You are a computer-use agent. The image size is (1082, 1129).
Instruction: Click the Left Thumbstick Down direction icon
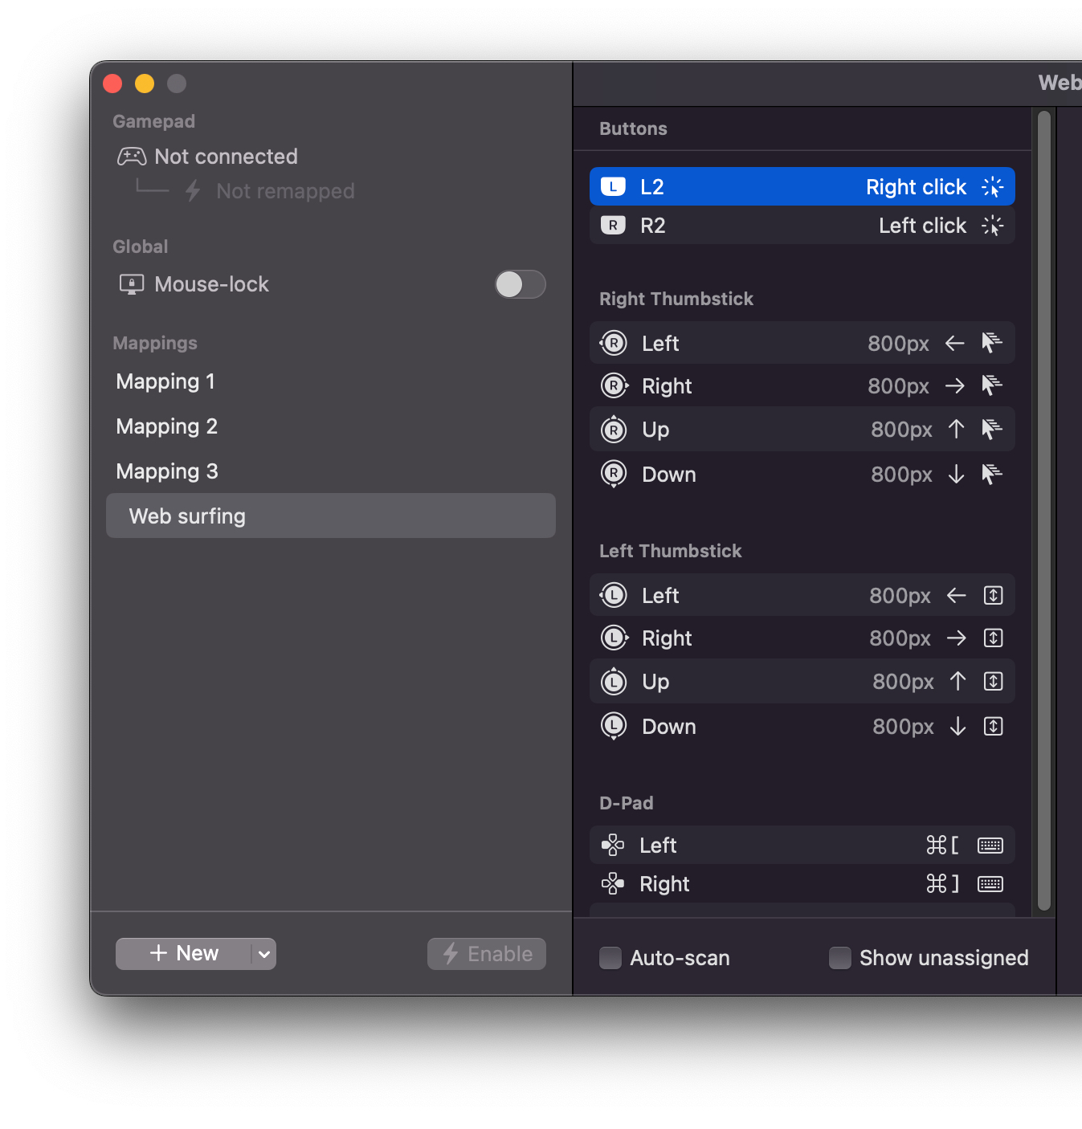[x=614, y=727]
